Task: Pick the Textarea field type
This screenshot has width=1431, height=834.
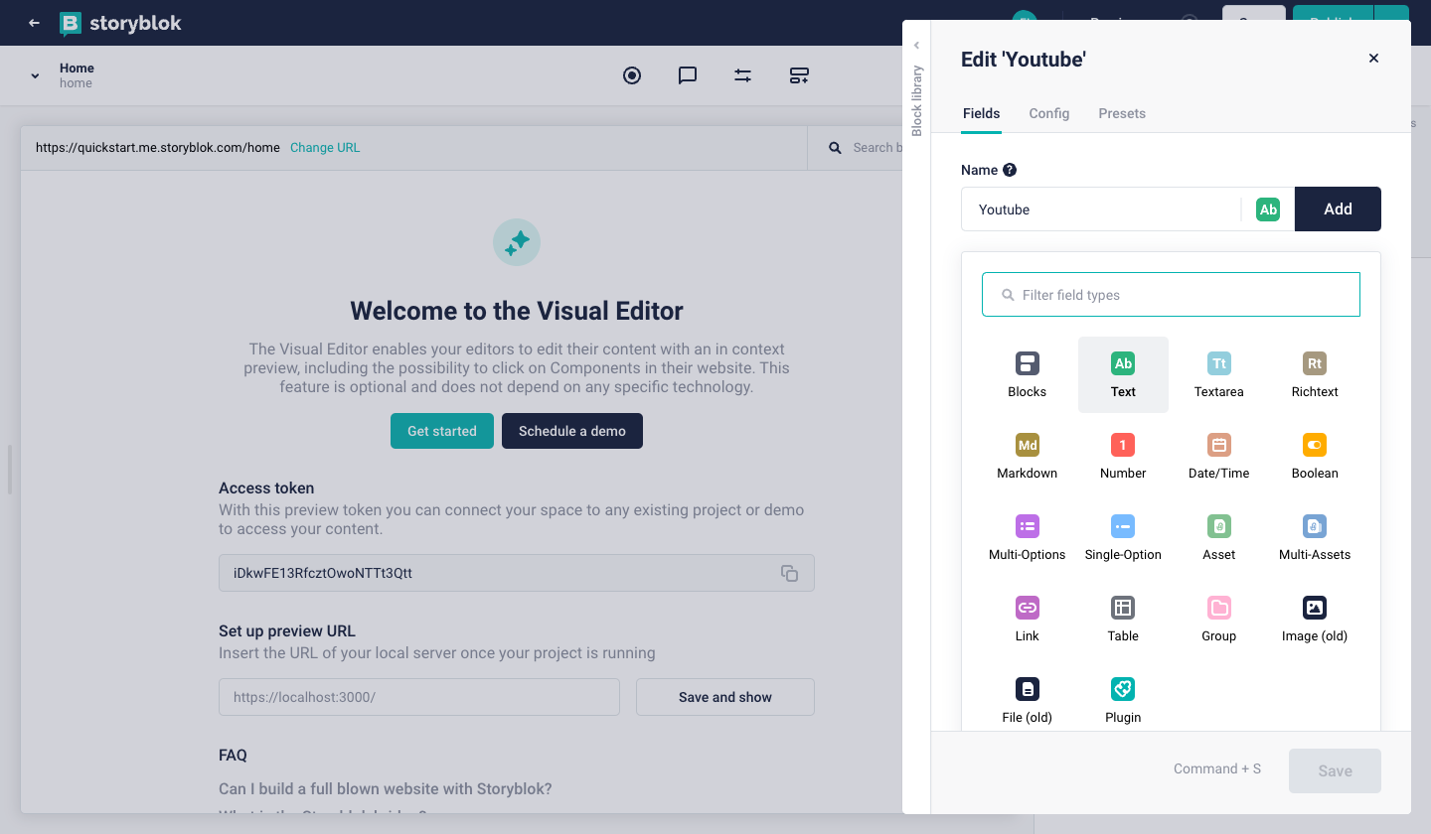Action: (x=1219, y=374)
